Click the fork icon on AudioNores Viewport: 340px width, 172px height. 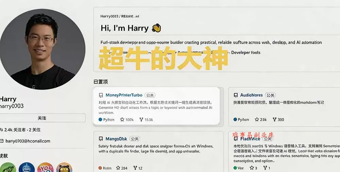point(274,120)
